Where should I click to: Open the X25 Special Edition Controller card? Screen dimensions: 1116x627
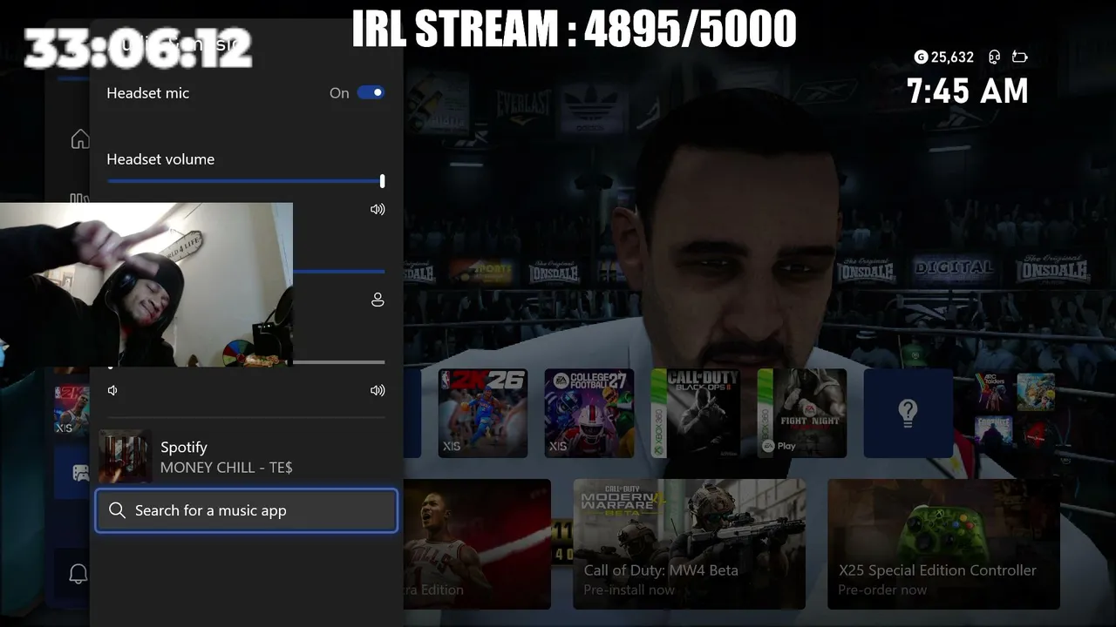click(943, 544)
